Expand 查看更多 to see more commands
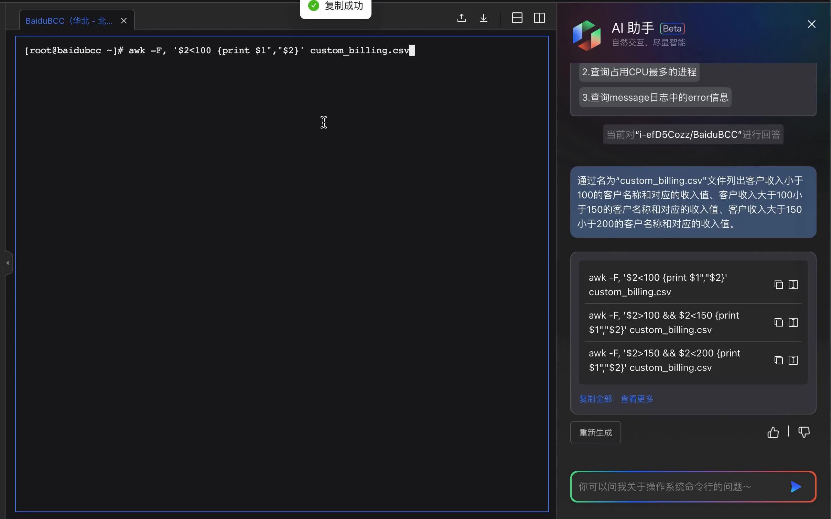Image resolution: width=831 pixels, height=519 pixels. click(636, 399)
